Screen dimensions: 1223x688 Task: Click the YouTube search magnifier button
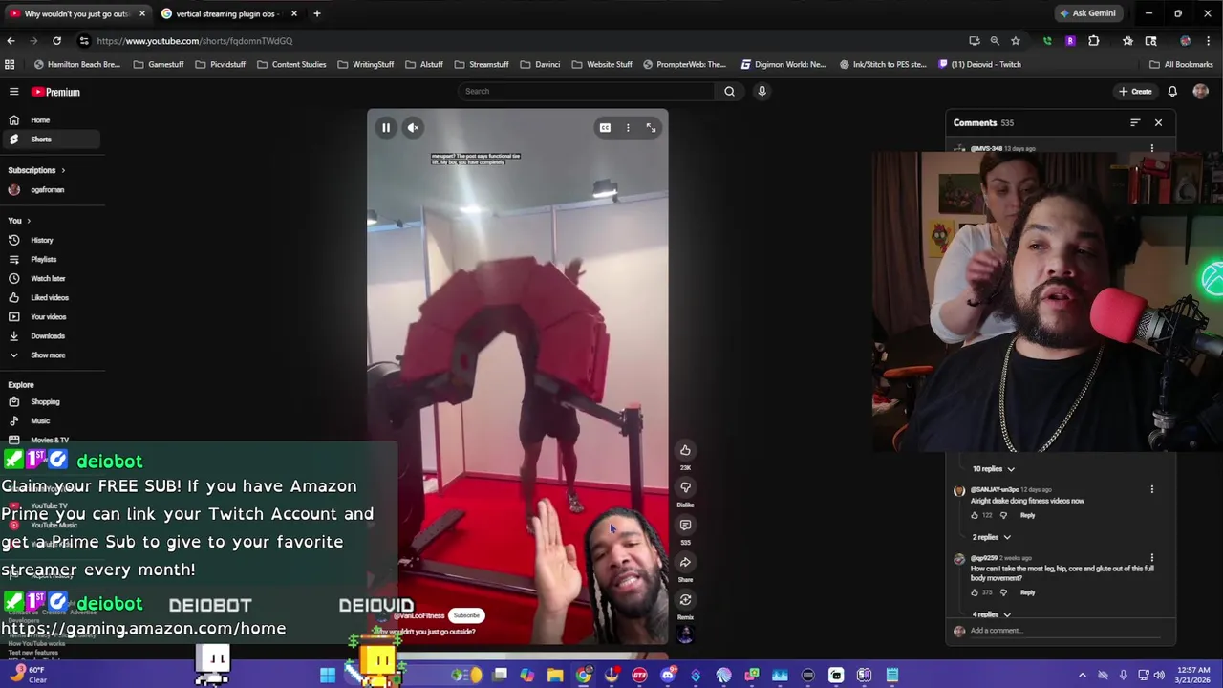pyautogui.click(x=729, y=91)
